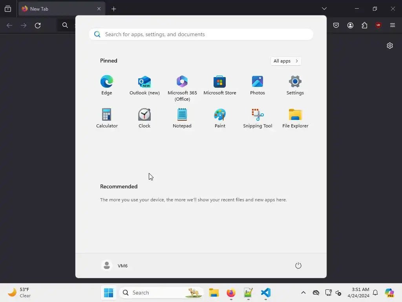Open the power options button

(298, 265)
